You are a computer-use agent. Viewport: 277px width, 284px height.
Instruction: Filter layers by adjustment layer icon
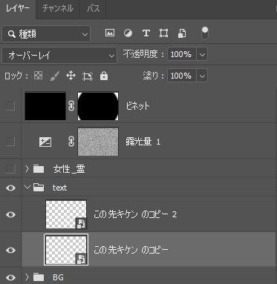[128, 33]
